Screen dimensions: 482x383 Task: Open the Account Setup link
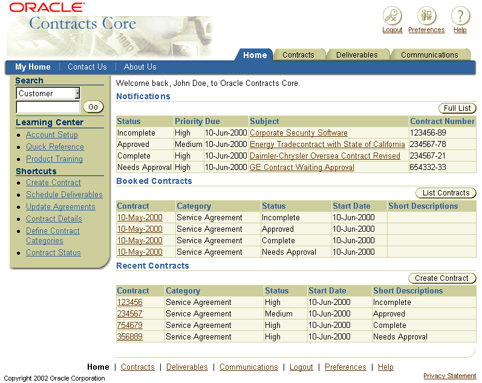pos(52,135)
